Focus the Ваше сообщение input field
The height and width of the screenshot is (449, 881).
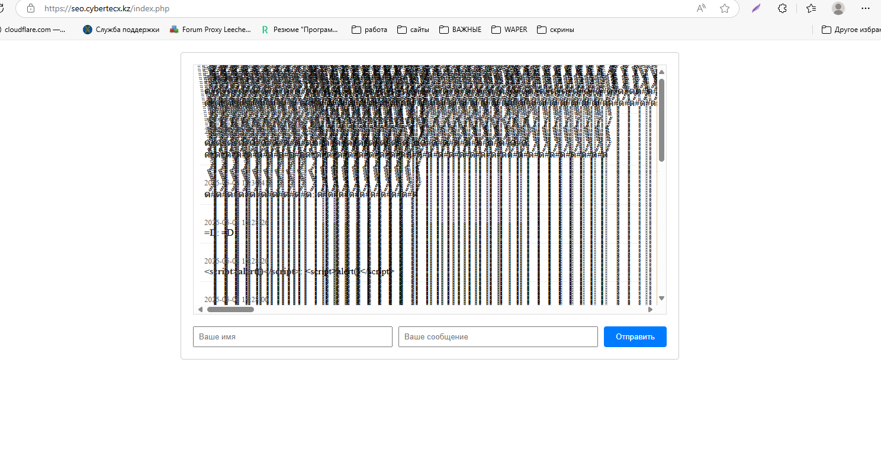point(498,336)
